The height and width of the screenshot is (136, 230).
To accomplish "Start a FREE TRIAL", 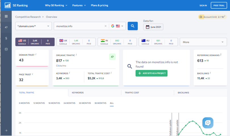I will (219, 5).
